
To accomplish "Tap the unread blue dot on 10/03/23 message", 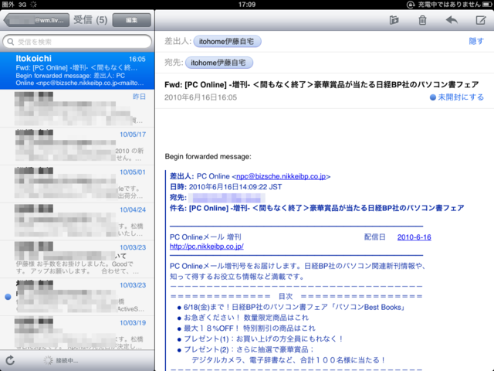I will [8, 297].
